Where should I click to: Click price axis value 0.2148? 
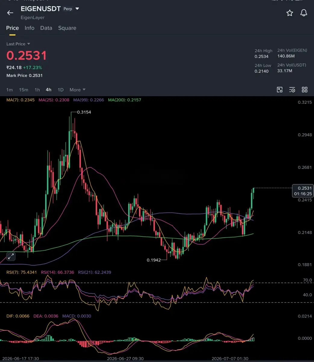point(305,232)
